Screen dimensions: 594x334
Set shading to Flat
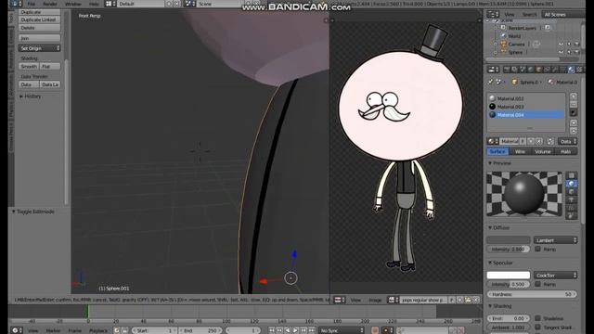[x=50, y=66]
